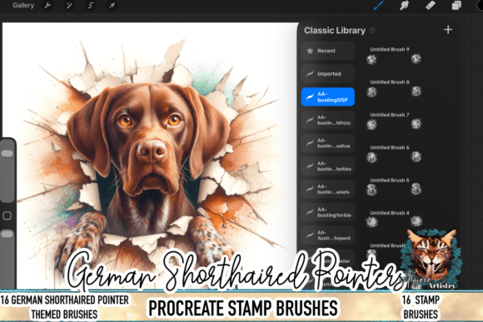Choose Untitled Brush 7
The height and width of the screenshot is (322, 483).
394,121
